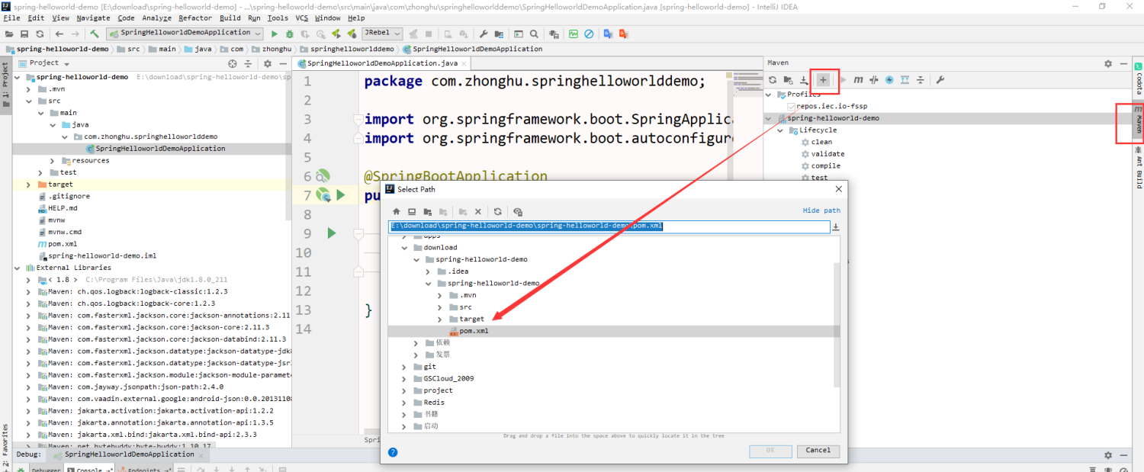Toggle Skip Tests lightning icon in Maven
The image size is (1144, 472).
[x=889, y=79]
